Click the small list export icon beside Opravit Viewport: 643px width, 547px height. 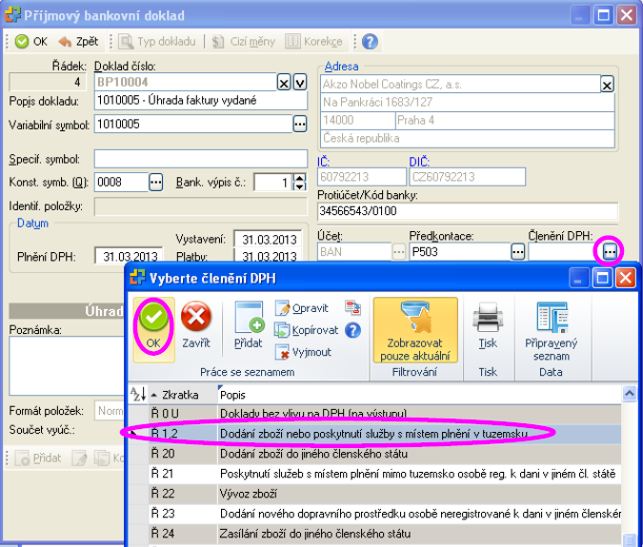tap(352, 308)
